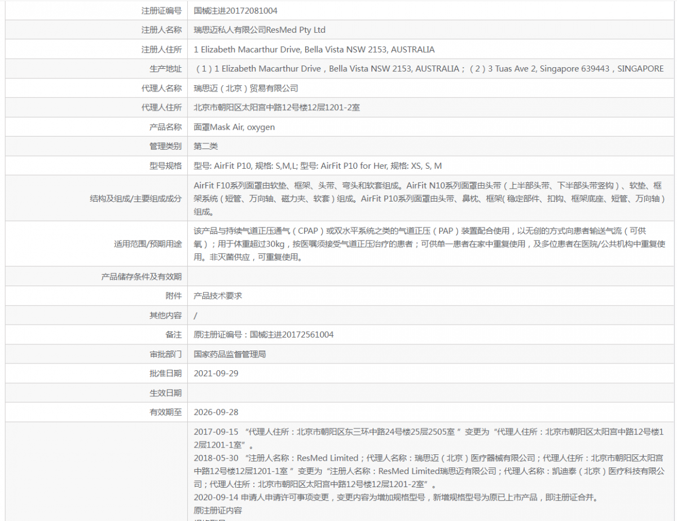
Task: Click approval department 国家药品监督管理局
Action: [230, 354]
